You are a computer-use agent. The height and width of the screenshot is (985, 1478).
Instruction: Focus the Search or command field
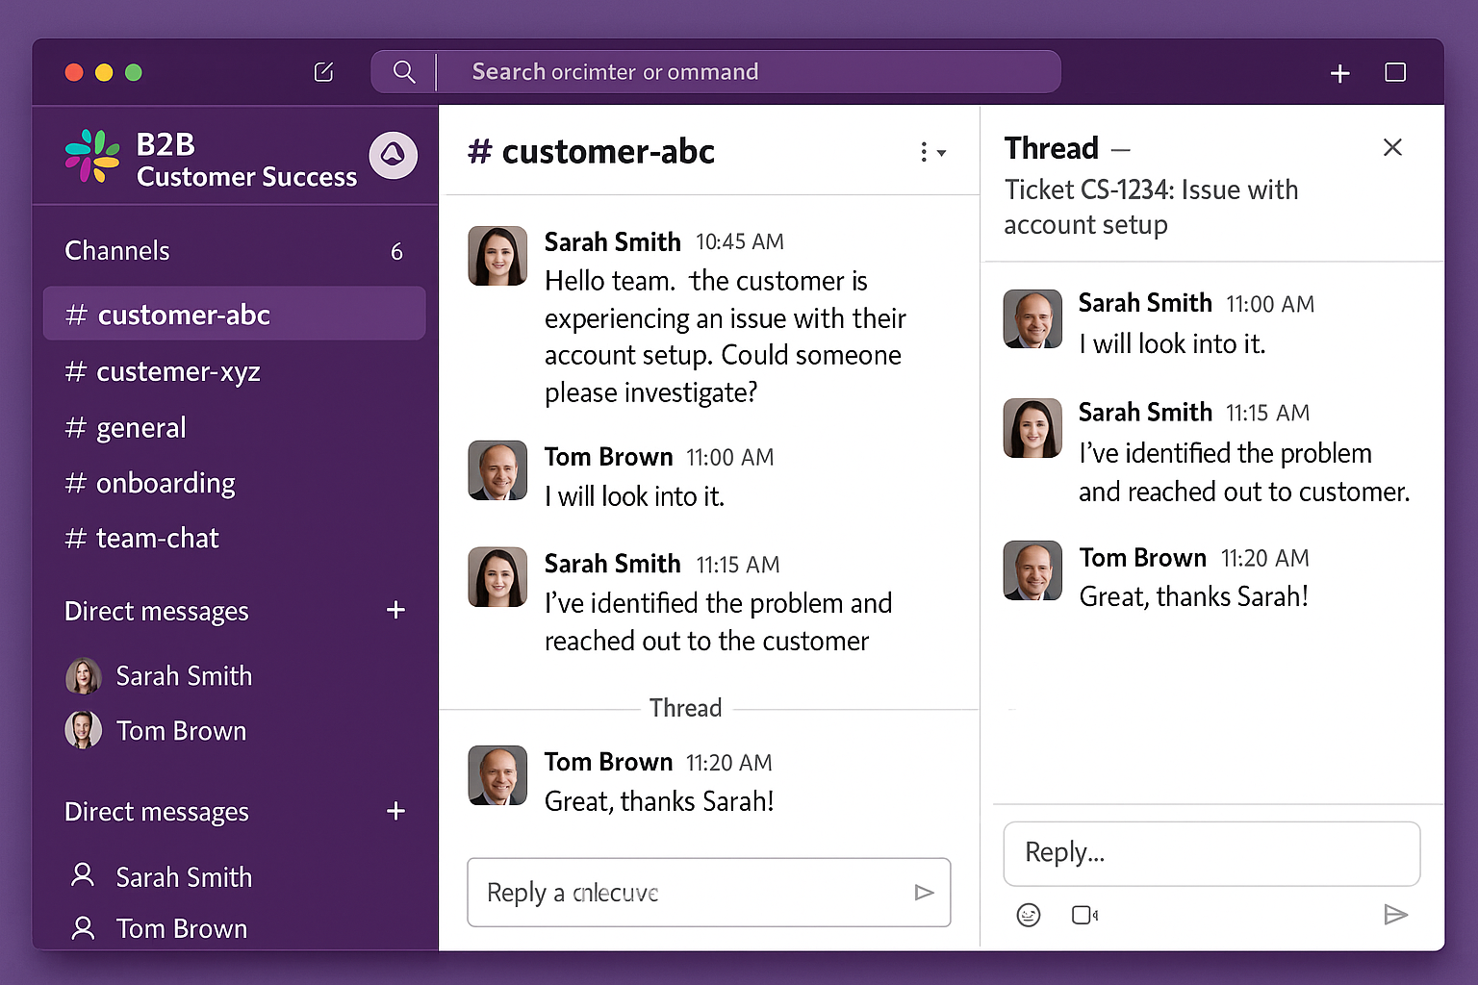coord(716,72)
